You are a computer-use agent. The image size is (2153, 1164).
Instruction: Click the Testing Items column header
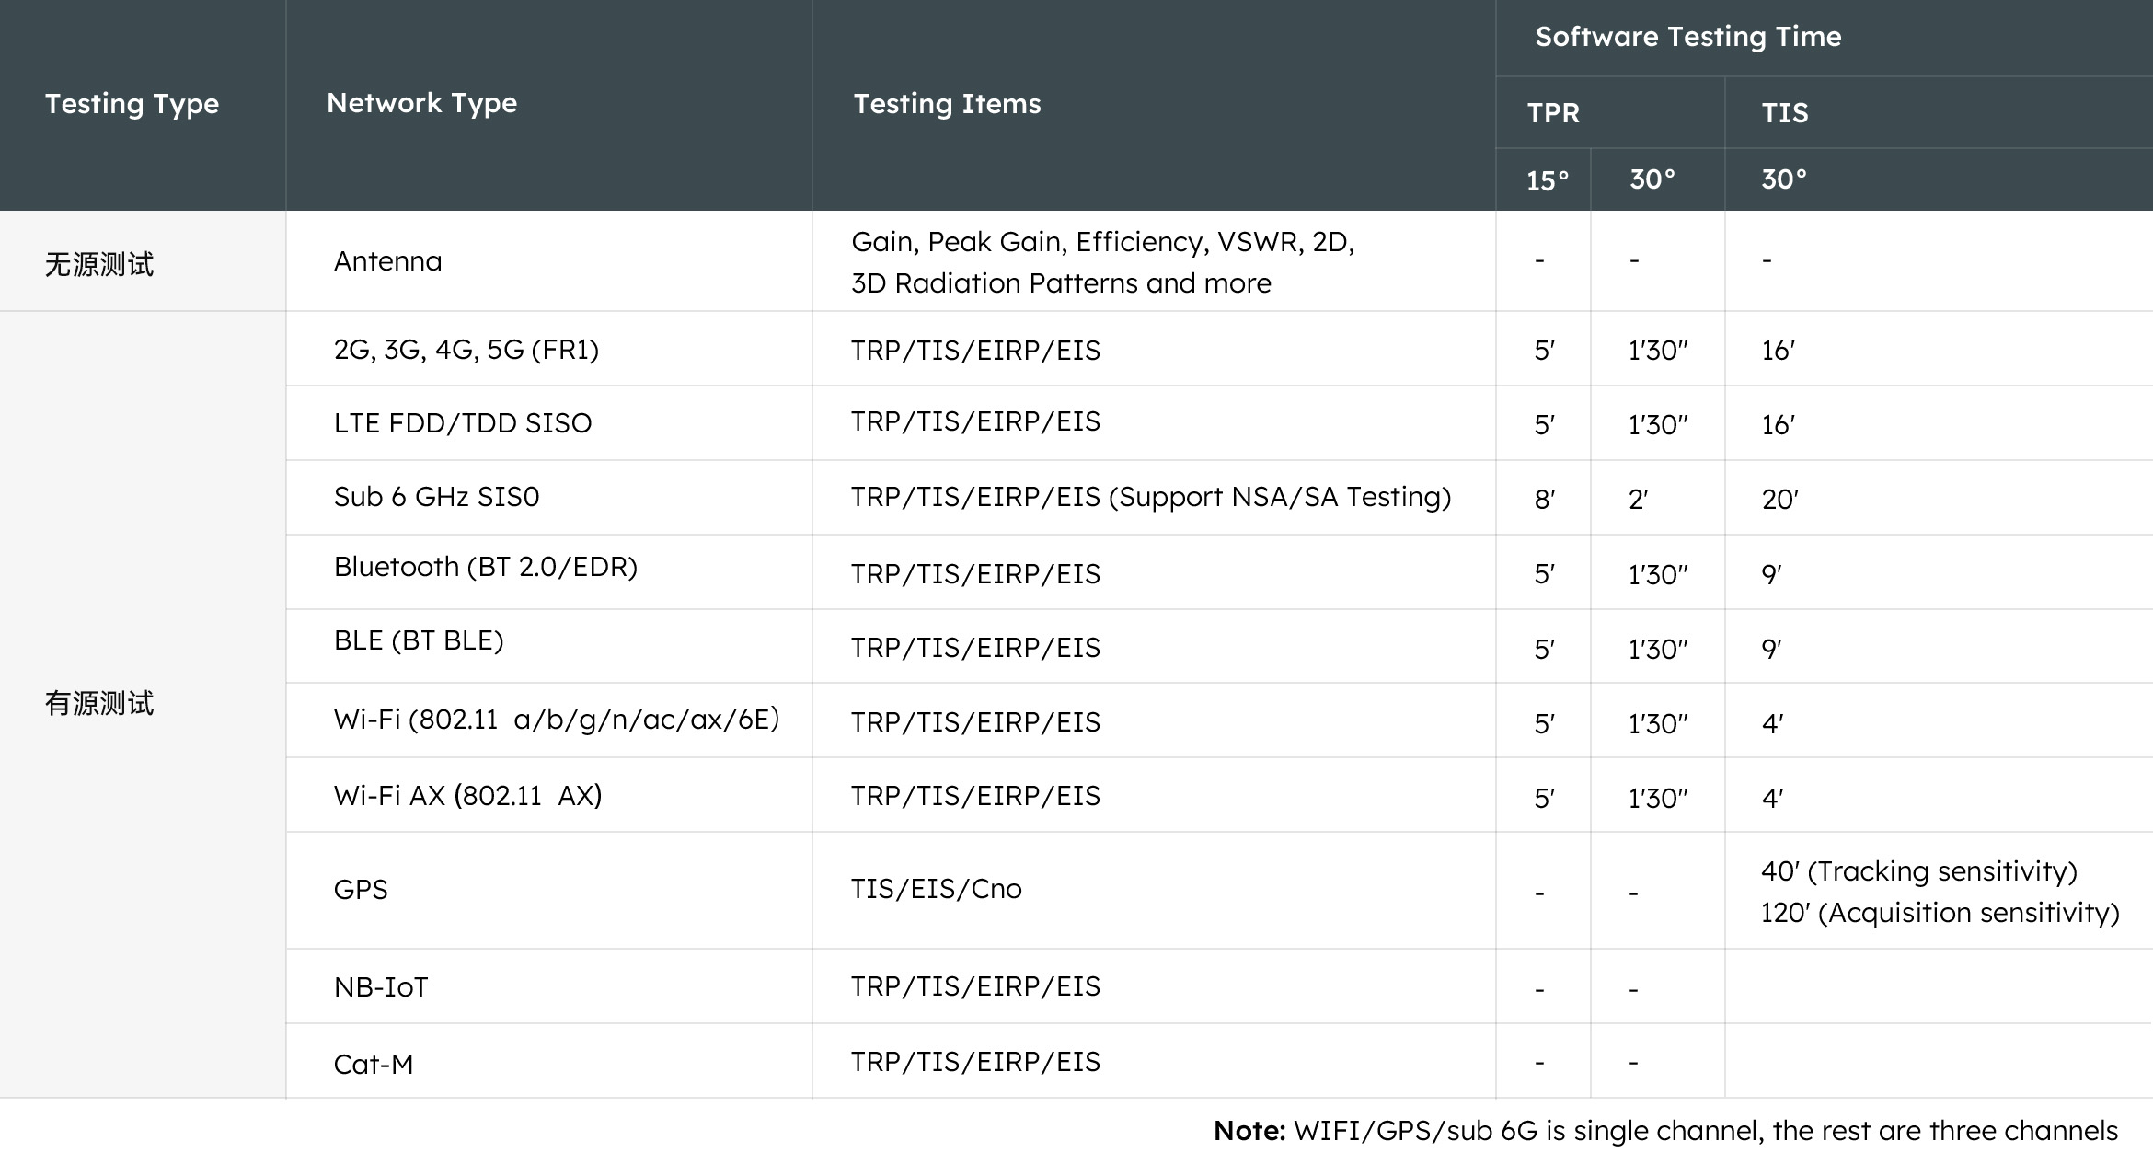pos(947,104)
